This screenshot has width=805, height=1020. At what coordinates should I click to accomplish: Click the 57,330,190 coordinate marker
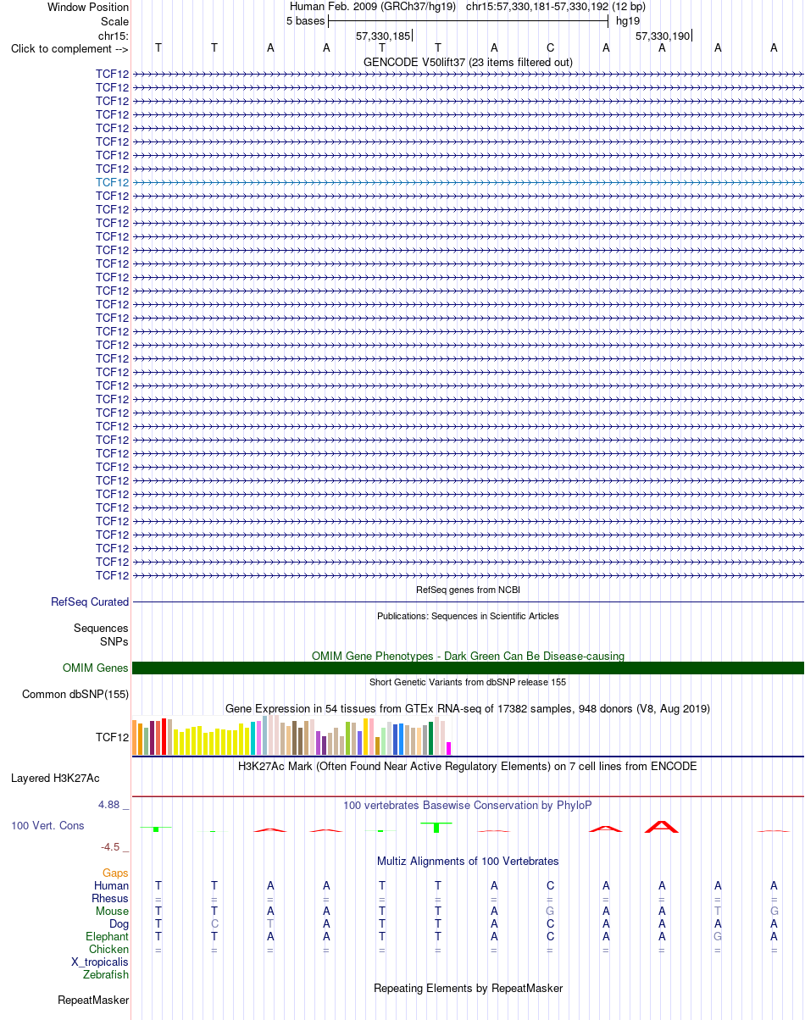point(663,36)
